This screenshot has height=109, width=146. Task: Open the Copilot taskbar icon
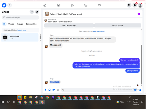(42, 97)
